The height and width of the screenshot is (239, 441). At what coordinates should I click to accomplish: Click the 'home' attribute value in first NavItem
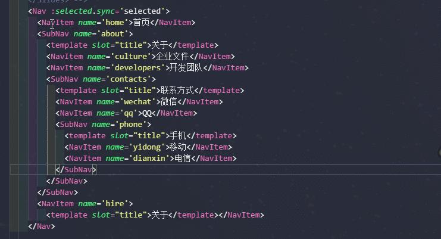(115, 23)
